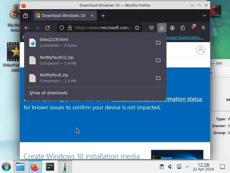Viewport: 230px width, 173px height.
Task: Open Firefox View recent browsing icon
Action: coord(26,16)
